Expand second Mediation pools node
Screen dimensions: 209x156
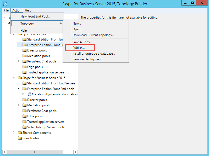point(18,105)
